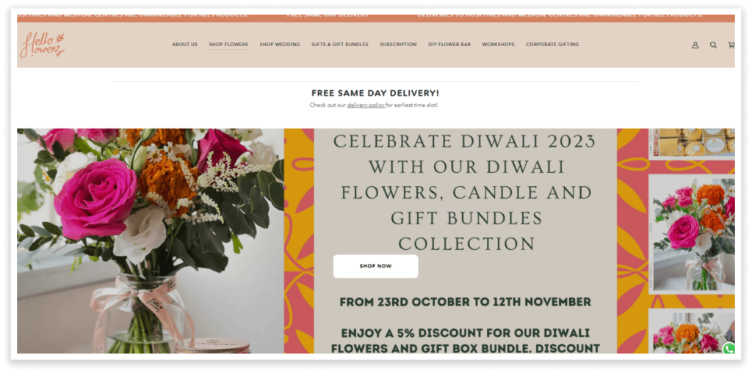Click the pink rose bouquet banner image
Screen dimensions: 752x373
[150, 241]
